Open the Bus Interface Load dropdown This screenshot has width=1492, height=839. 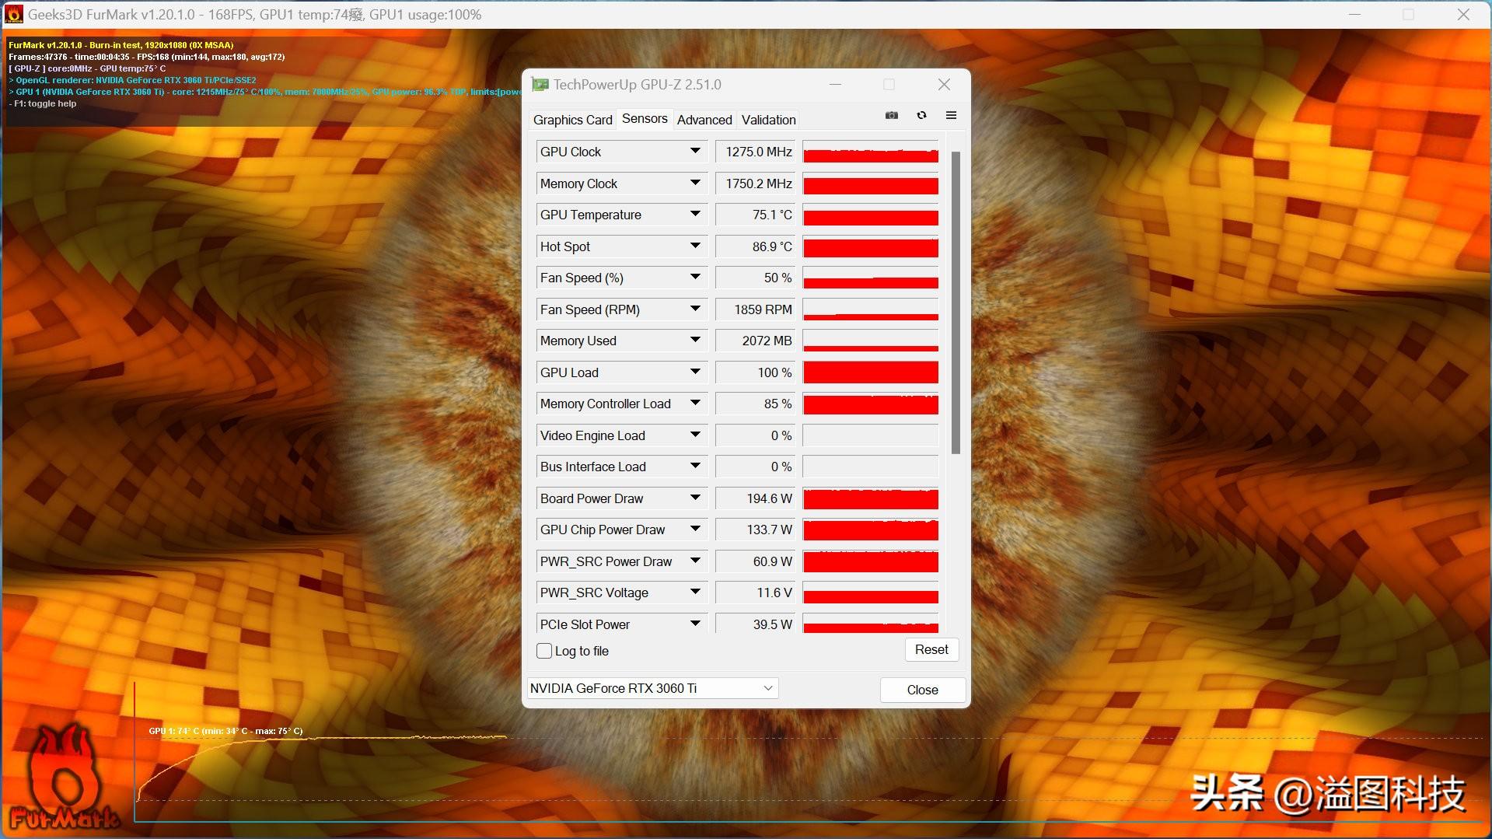tap(695, 467)
